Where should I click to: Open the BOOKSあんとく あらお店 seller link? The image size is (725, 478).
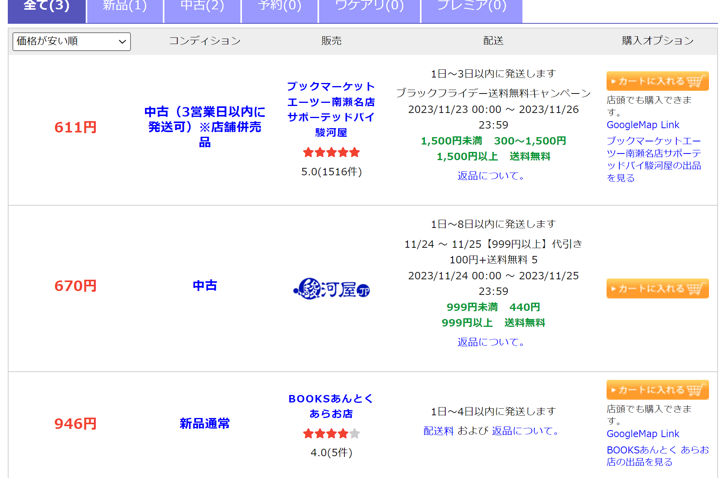tap(331, 406)
